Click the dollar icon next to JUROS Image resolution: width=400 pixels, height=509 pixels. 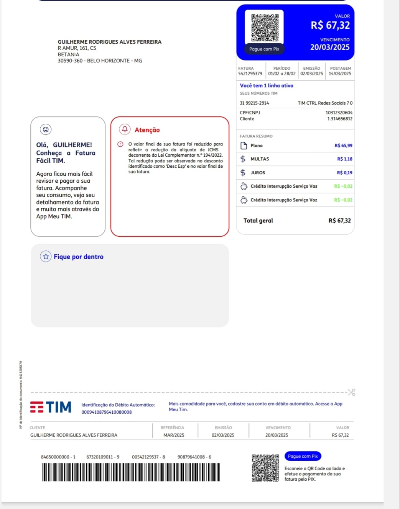click(243, 173)
